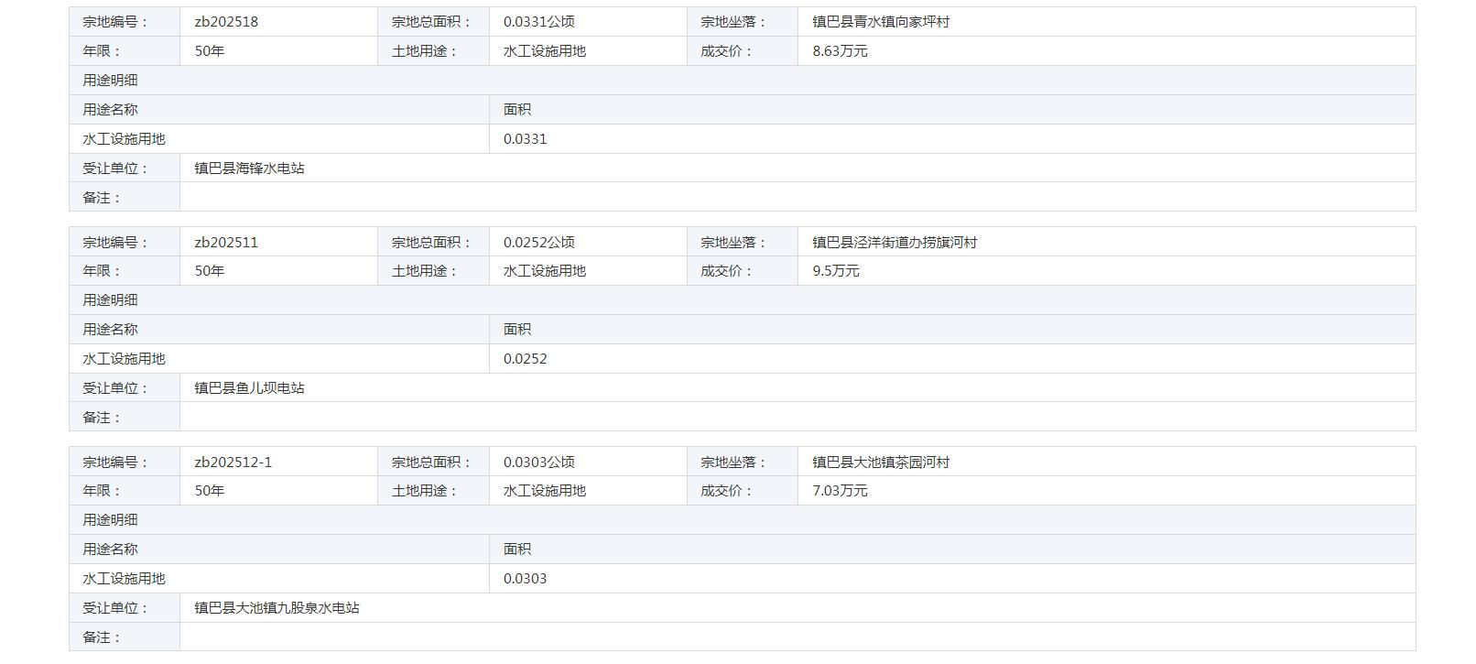Select total area value 0.0331公顷
The image size is (1476, 664).
click(x=538, y=22)
